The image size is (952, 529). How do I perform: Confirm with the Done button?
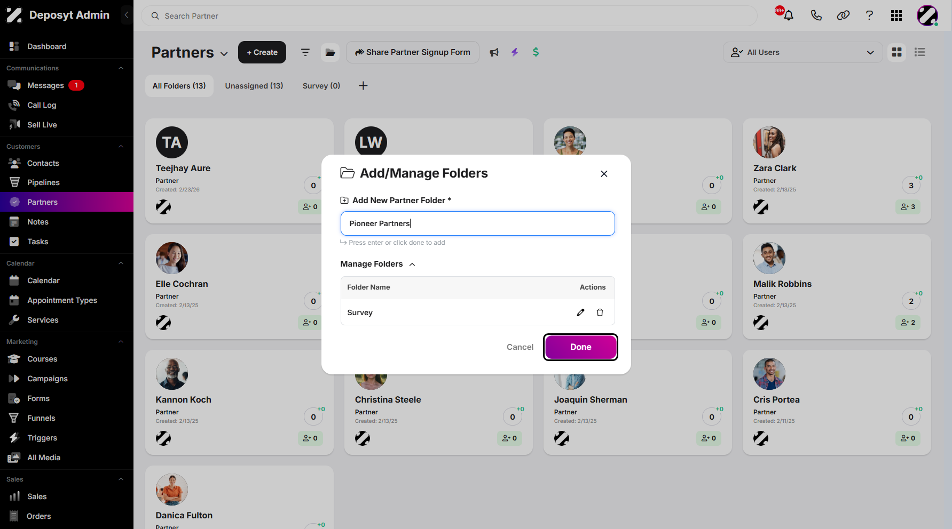(580, 347)
